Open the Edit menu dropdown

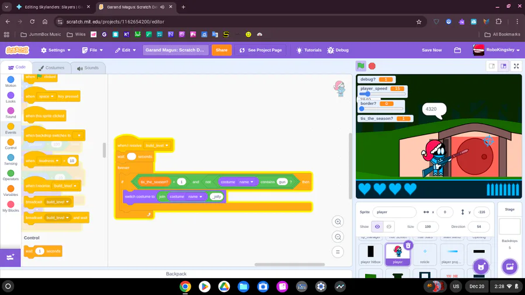125,50
